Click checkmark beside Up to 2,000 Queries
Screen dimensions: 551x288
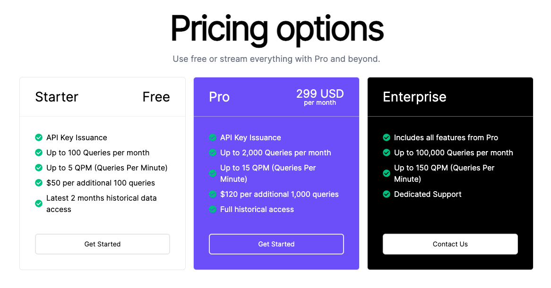[213, 152]
